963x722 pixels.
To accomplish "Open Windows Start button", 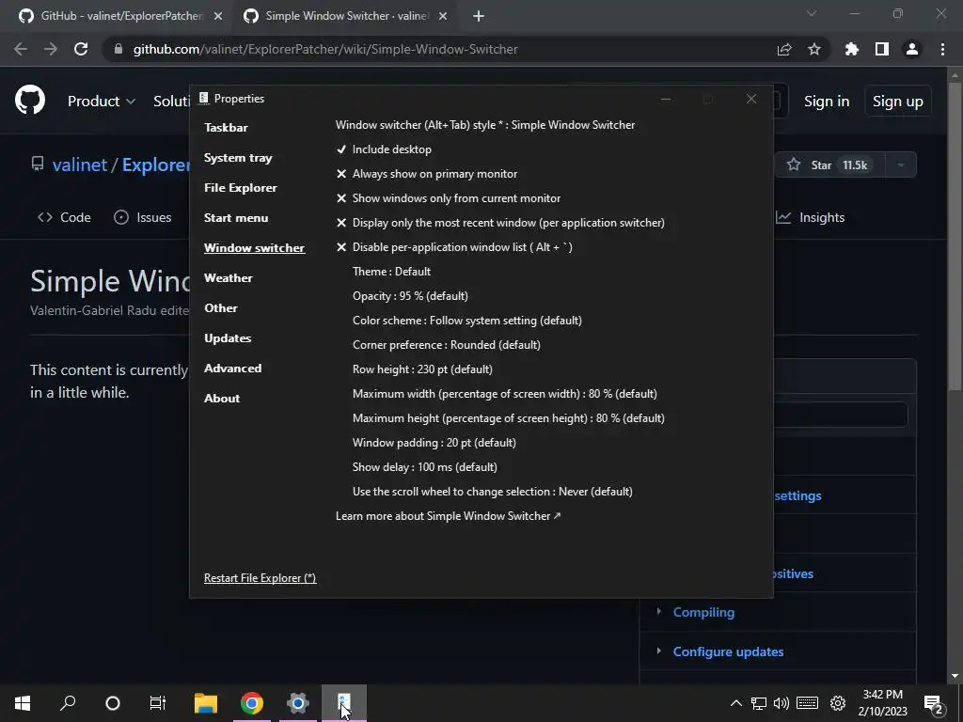I will [x=23, y=703].
